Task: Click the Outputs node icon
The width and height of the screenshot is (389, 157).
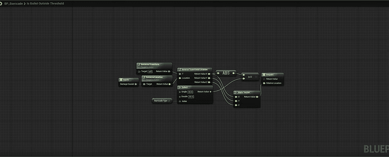Action: pyautogui.click(x=264, y=74)
